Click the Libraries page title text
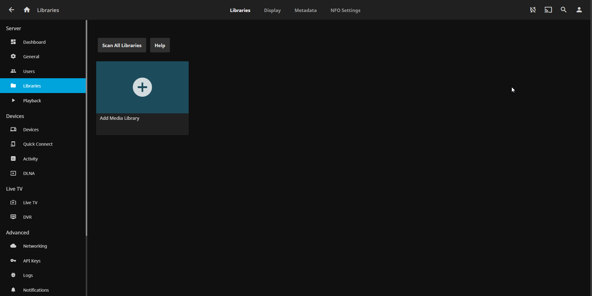This screenshot has height=296, width=592. tap(48, 10)
